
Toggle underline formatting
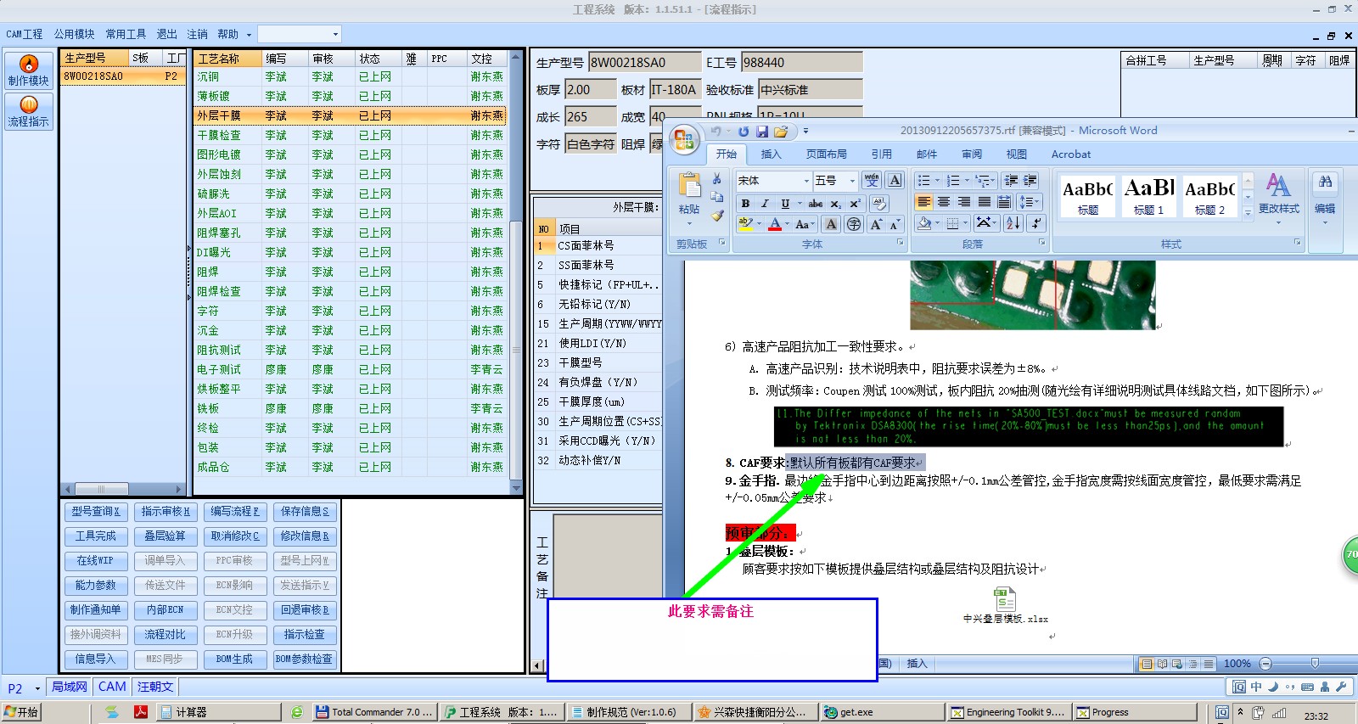[x=785, y=204]
